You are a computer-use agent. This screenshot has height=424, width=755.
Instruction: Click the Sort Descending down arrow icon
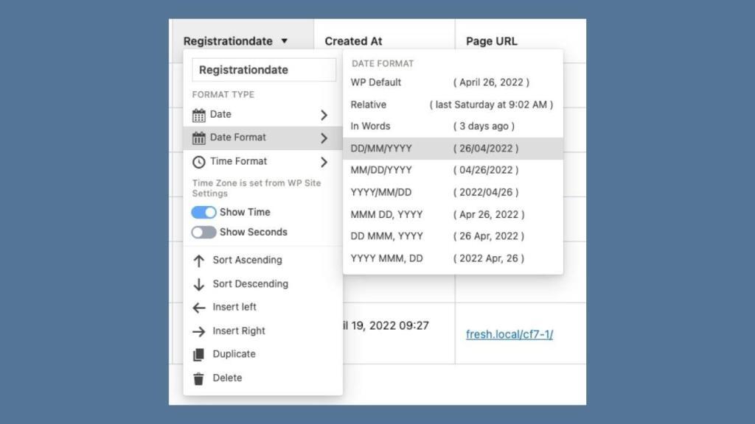(x=199, y=284)
